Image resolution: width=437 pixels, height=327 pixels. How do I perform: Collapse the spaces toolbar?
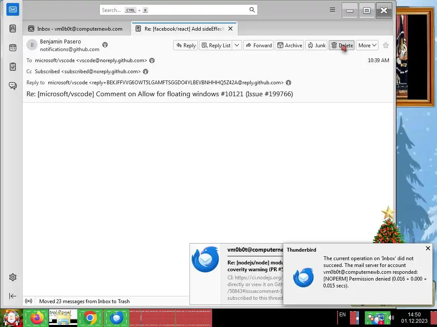[13, 296]
